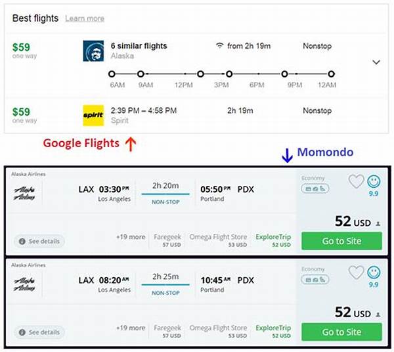Image resolution: width=394 pixels, height=352 pixels.
Task: Select the 3PM marker on the flight timeline
Action: (x=225, y=74)
